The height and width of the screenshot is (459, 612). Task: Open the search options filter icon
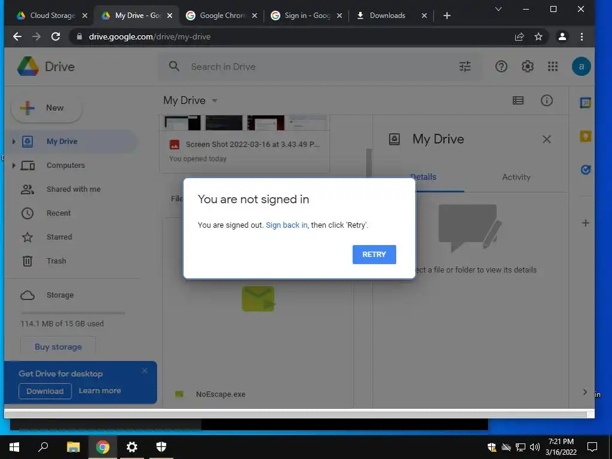[464, 67]
